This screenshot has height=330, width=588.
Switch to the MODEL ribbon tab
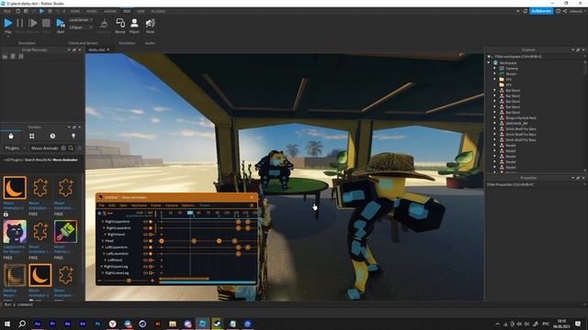pyautogui.click(x=92, y=11)
